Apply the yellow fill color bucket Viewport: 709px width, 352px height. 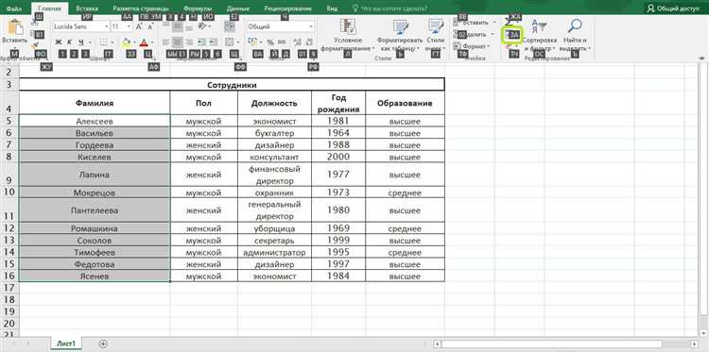[126, 42]
